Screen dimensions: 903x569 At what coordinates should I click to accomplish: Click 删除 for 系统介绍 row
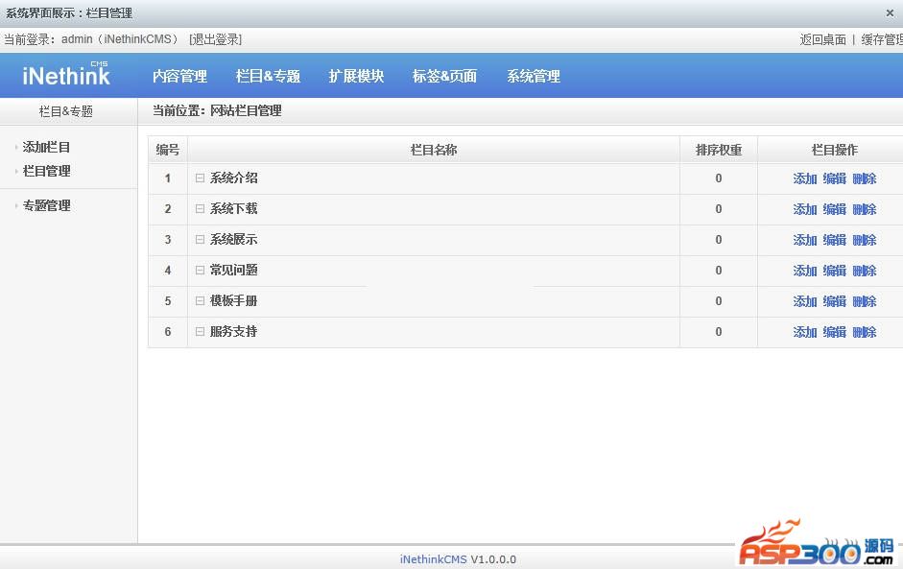865,178
